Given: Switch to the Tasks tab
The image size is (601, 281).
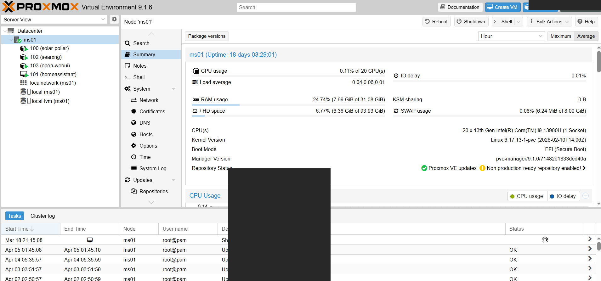Looking at the screenshot, I should click(14, 216).
